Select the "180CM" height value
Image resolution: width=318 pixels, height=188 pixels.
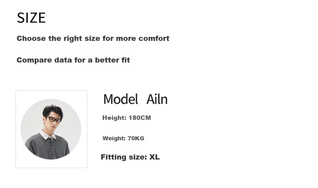pos(140,118)
